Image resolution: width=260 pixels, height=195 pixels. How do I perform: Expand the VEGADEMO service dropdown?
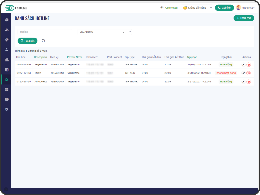pyautogui.click(x=130, y=32)
